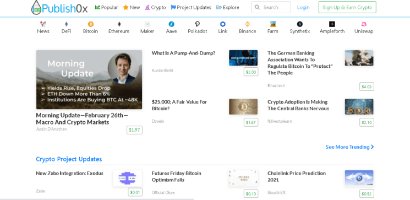Select the News rocket icon
The image size is (410, 200).
coord(43,24)
